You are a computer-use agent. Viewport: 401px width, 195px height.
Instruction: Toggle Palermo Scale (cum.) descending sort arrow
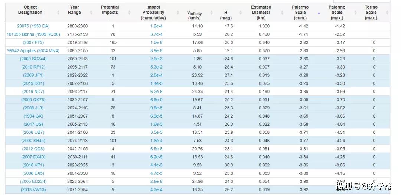click(319, 13)
